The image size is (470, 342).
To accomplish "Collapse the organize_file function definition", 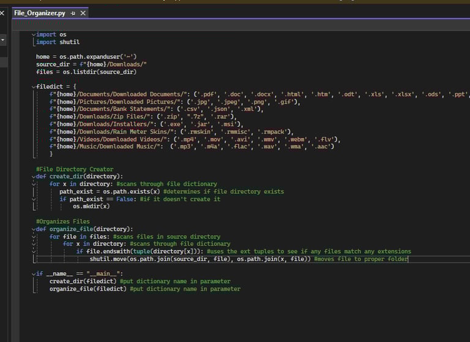I will [x=34, y=229].
